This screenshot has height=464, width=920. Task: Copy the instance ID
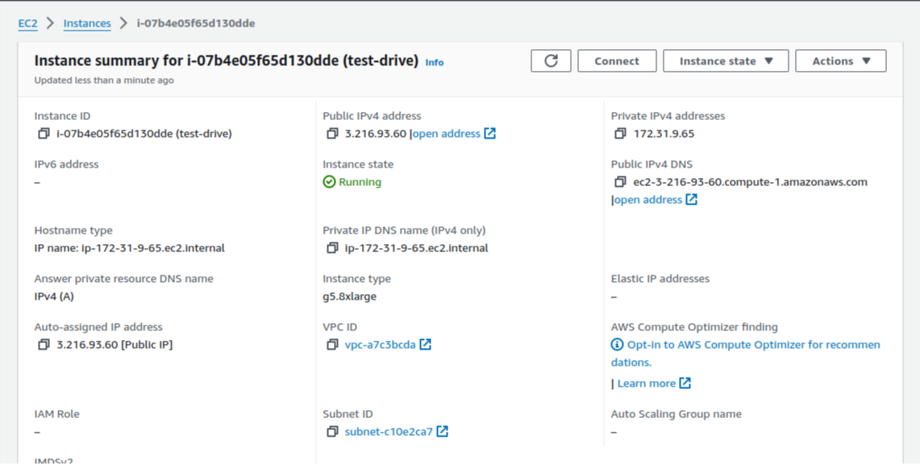(x=43, y=133)
